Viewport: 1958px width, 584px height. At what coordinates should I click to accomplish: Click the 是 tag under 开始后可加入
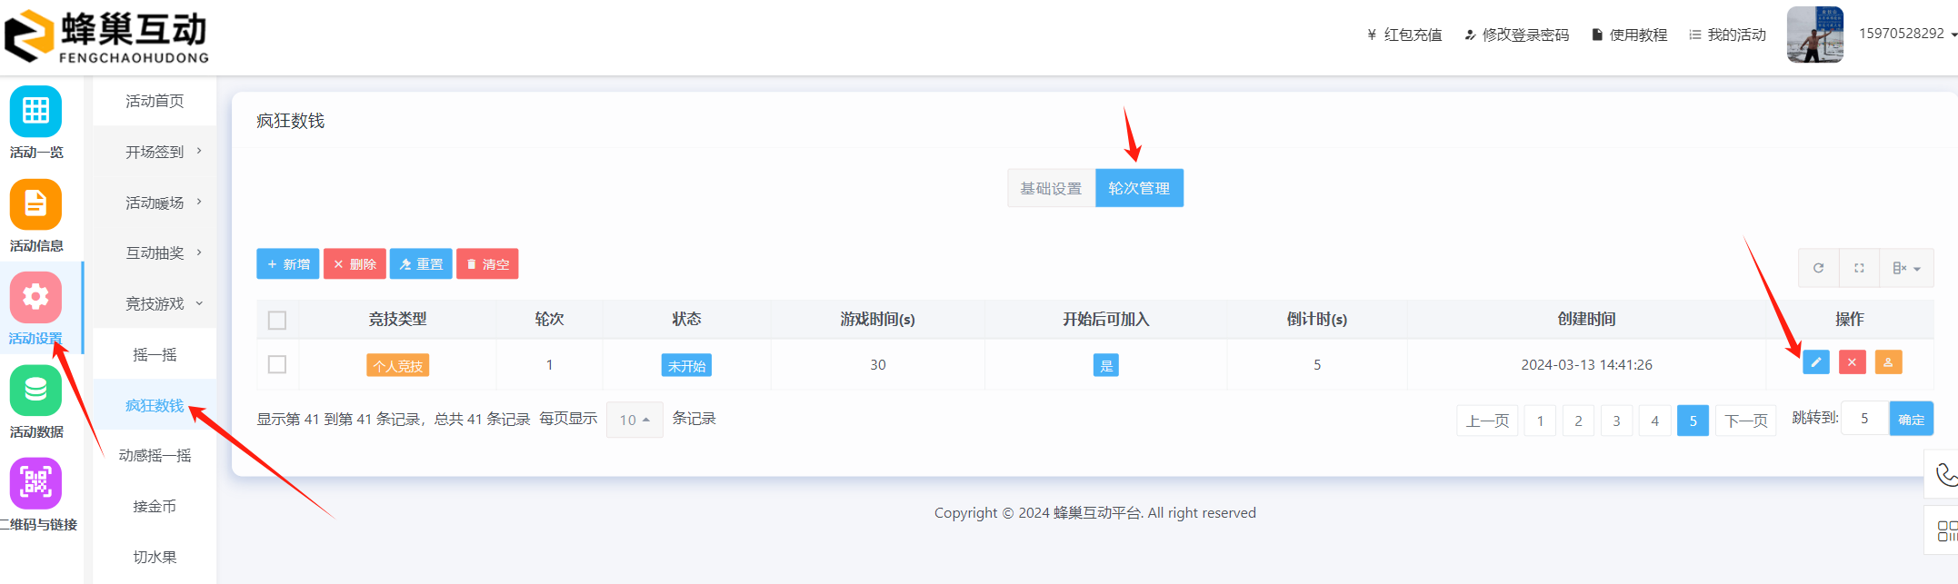coord(1105,365)
